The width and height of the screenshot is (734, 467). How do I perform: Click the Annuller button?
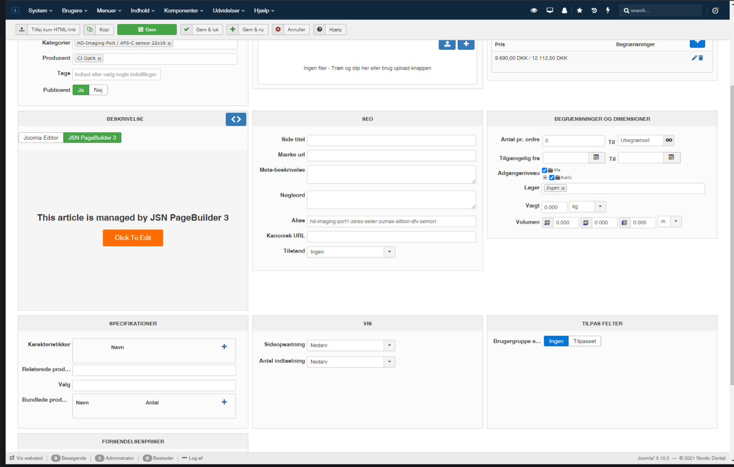point(291,29)
